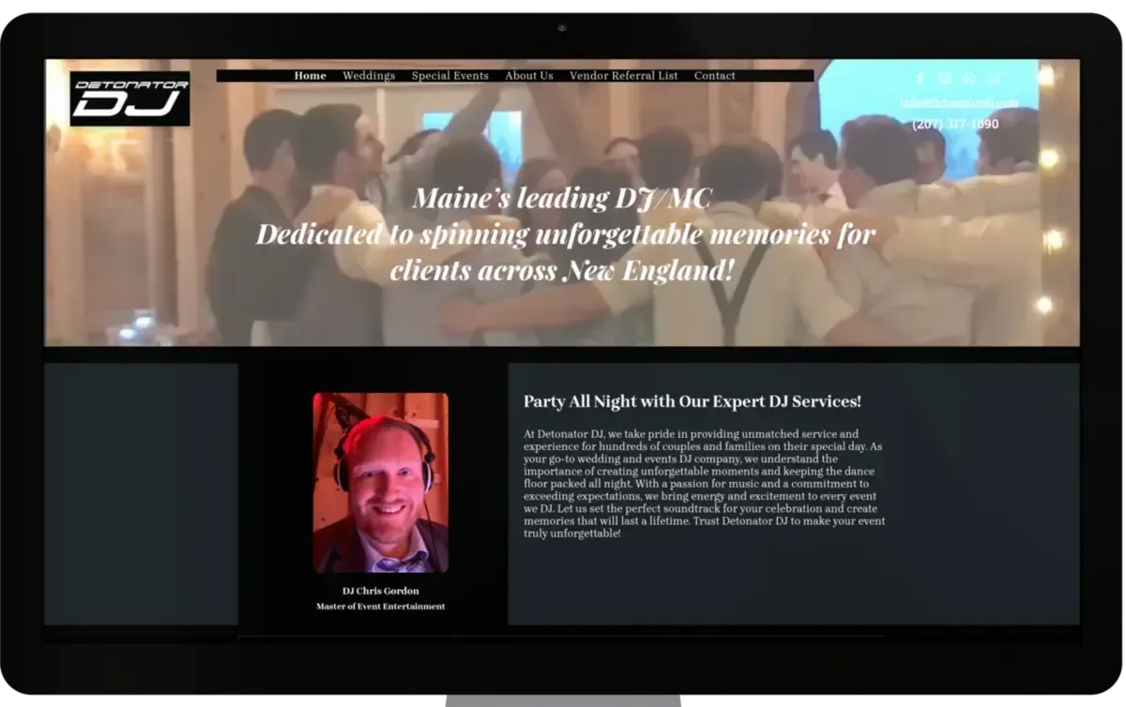Go to the Home menu item
The height and width of the screenshot is (707, 1126).
point(311,76)
